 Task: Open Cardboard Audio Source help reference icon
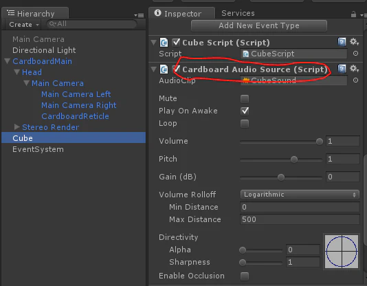[342, 69]
